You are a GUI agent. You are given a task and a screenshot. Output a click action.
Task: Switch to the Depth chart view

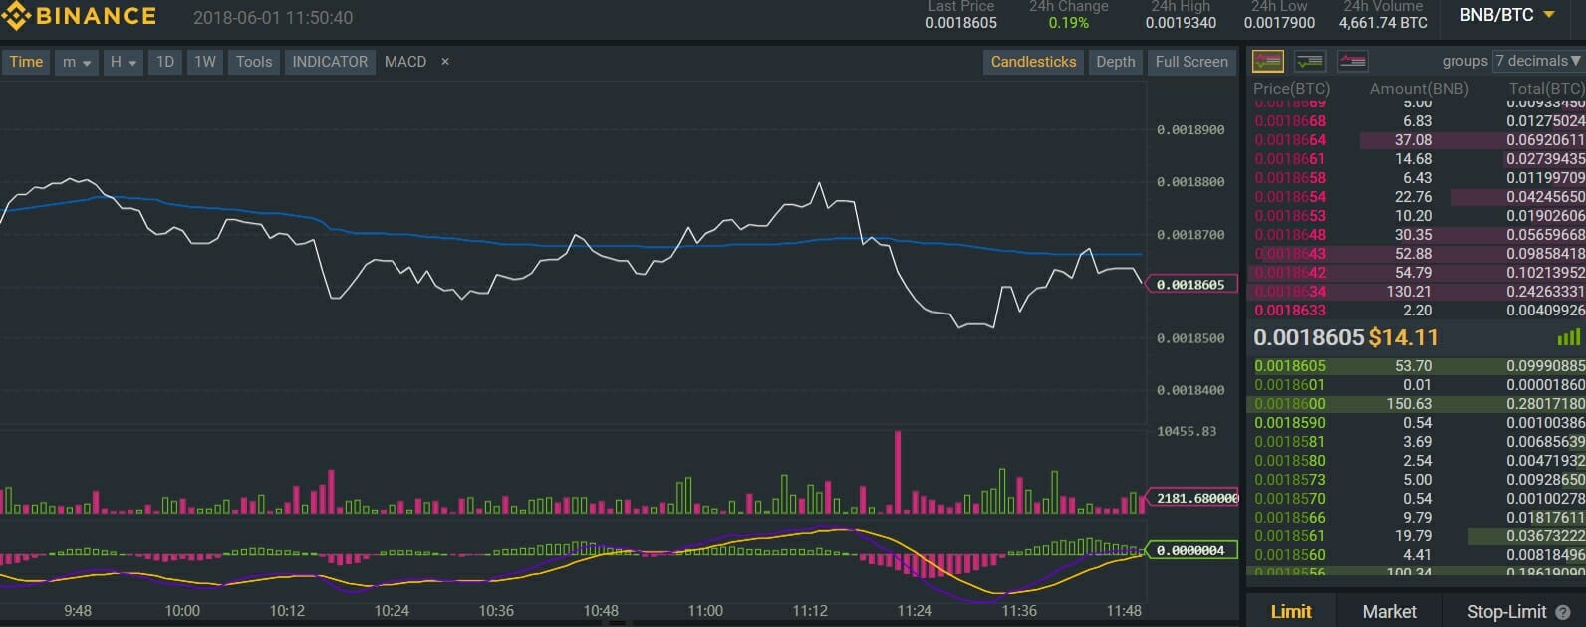[1116, 62]
